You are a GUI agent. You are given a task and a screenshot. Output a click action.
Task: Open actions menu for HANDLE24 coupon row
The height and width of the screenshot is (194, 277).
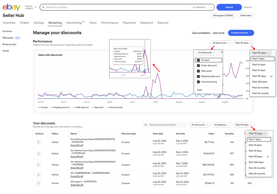38,142
